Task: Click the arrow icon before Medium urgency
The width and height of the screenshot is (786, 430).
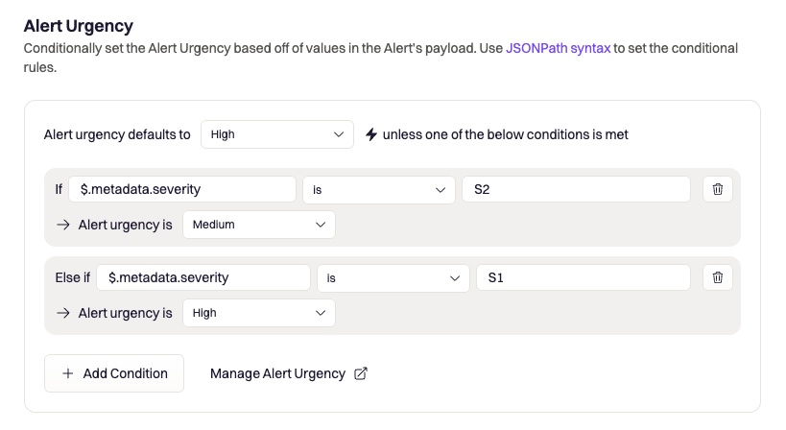Action: [x=63, y=225]
